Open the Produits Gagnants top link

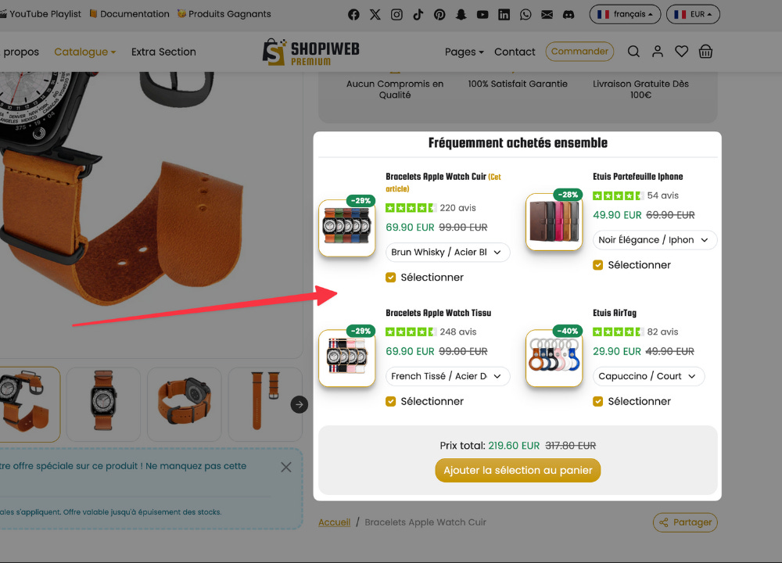click(x=224, y=14)
